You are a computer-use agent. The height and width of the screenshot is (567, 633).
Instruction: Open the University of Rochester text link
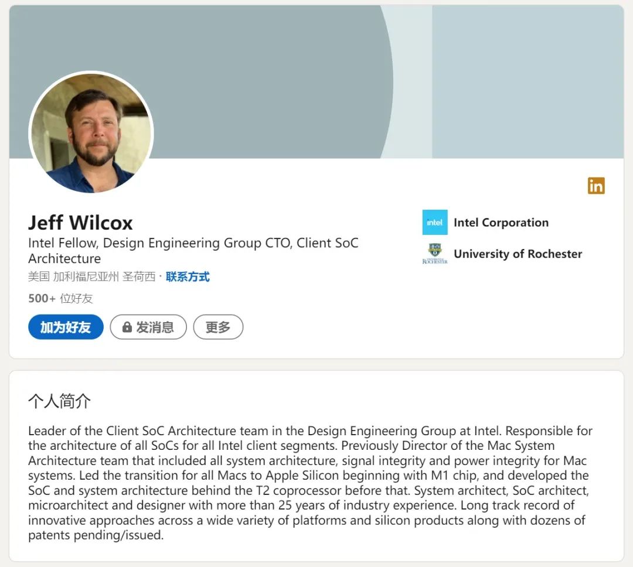518,254
